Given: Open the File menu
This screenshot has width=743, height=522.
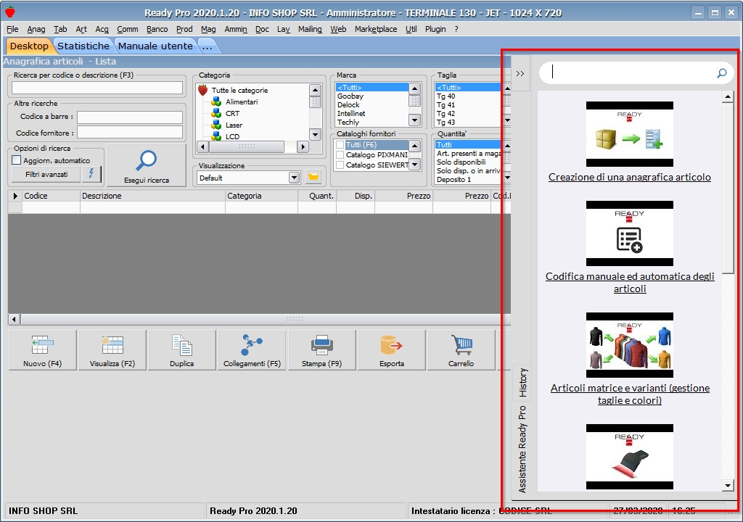Looking at the screenshot, I should (x=12, y=29).
